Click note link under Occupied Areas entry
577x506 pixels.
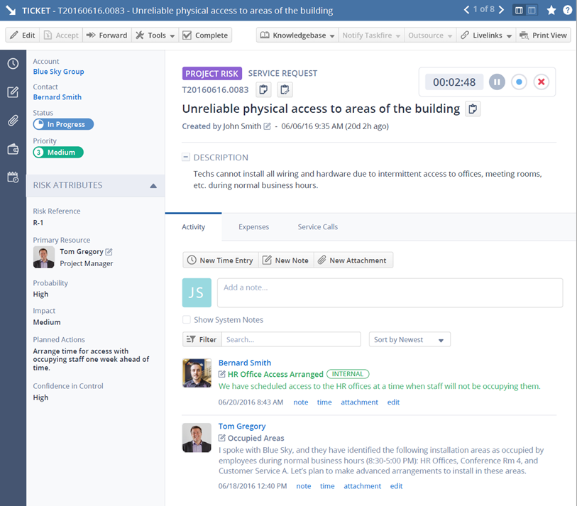pos(304,486)
